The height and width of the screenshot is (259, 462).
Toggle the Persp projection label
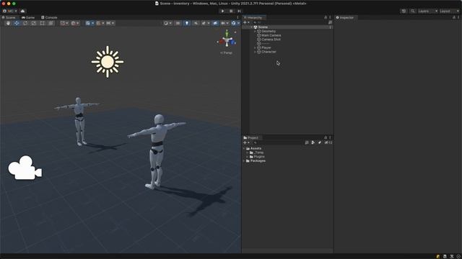(x=226, y=53)
